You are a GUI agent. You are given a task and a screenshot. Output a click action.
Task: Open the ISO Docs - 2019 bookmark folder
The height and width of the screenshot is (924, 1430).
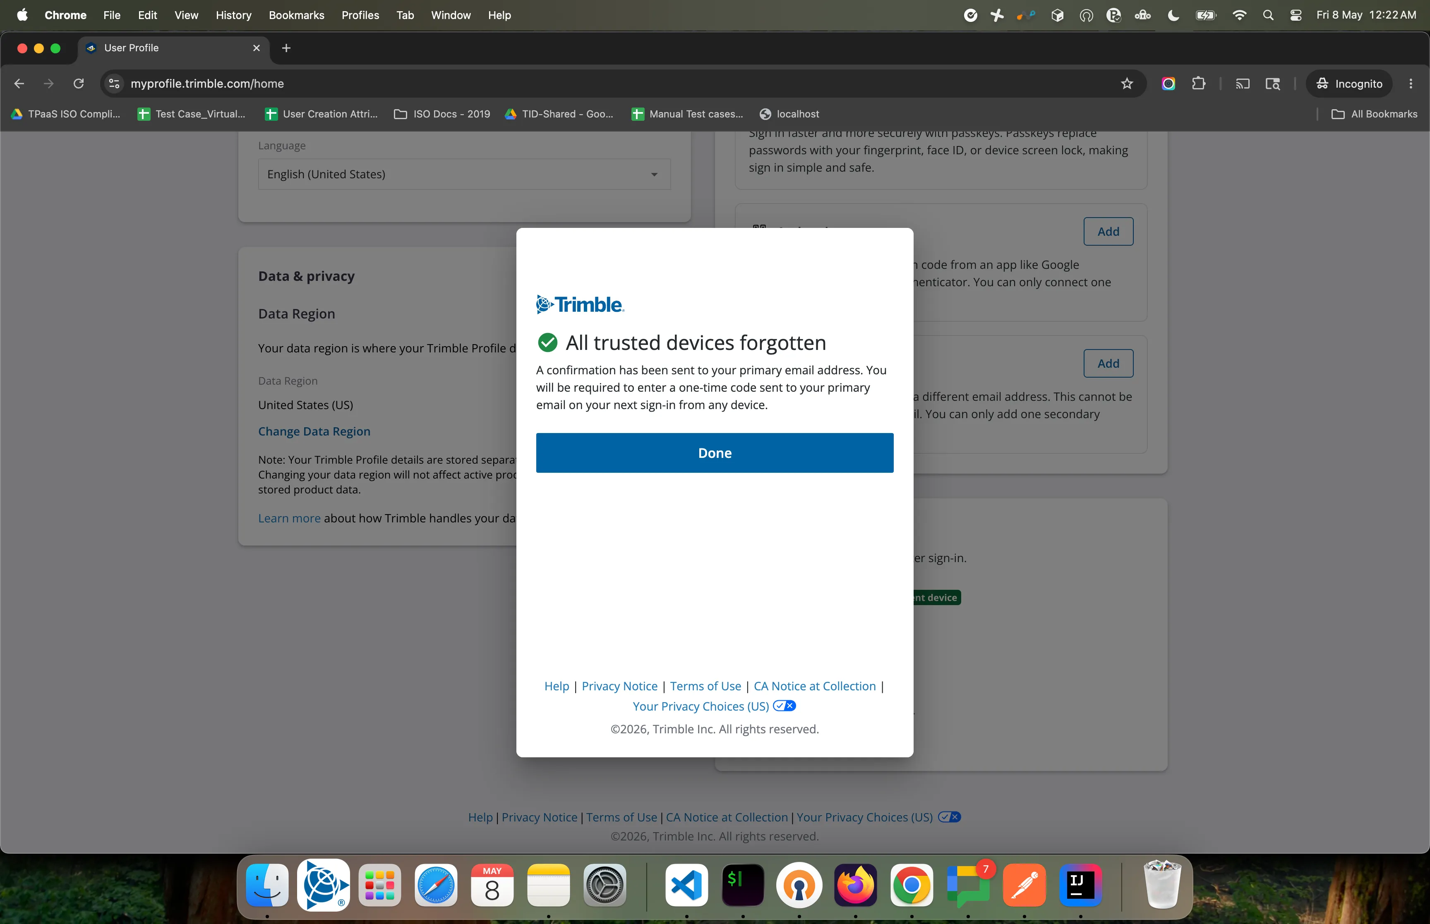(441, 114)
